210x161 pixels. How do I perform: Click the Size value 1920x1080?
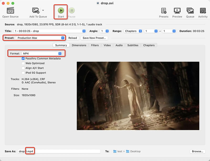click(x=29, y=95)
